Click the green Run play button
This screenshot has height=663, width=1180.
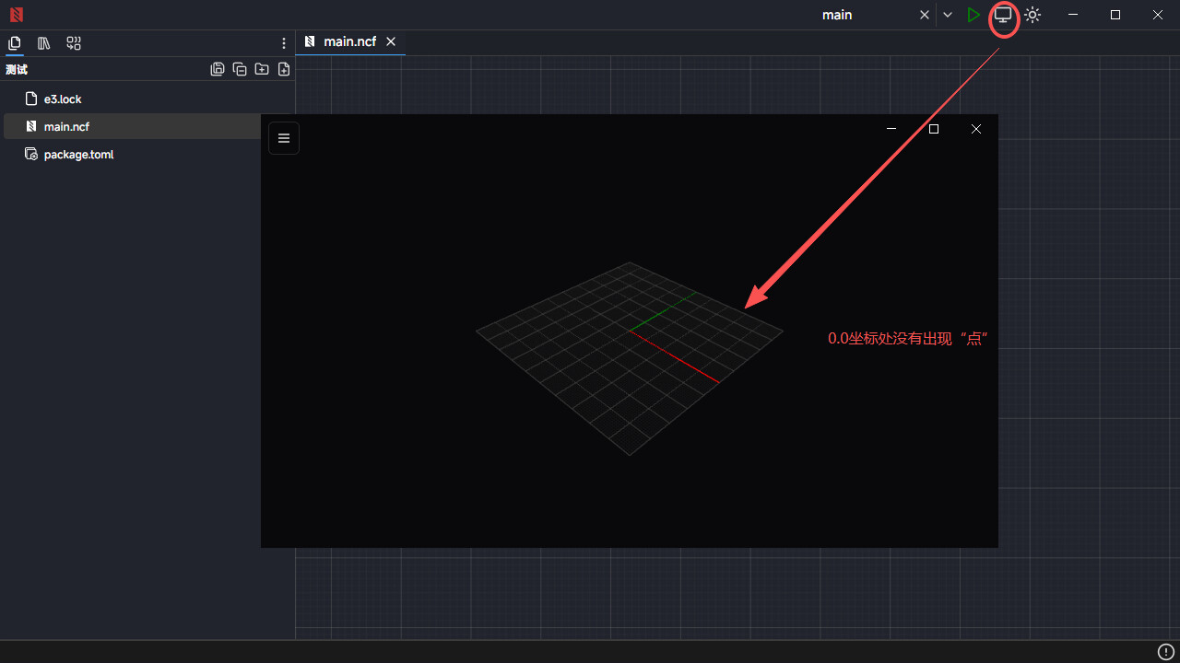click(973, 15)
